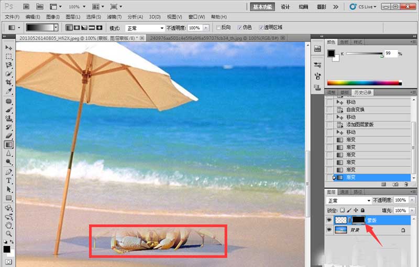The height and width of the screenshot is (267, 419).
Task: Select the Crop tool in toolbox
Action: coord(8,82)
